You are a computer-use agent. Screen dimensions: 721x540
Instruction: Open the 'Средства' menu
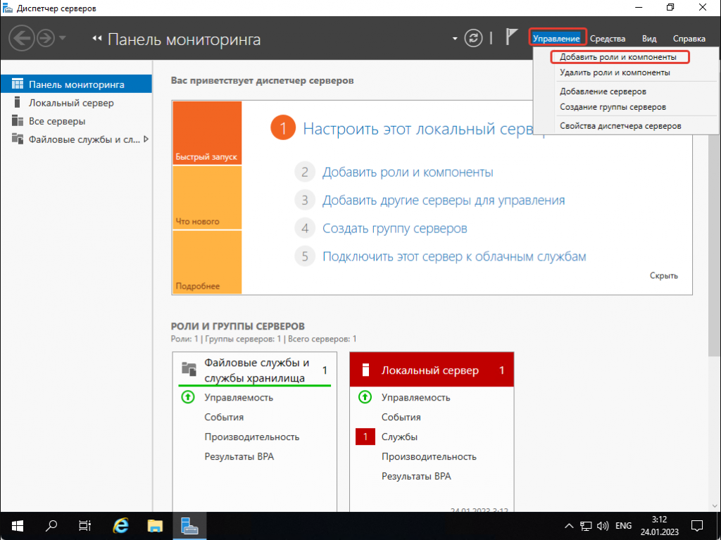point(607,39)
